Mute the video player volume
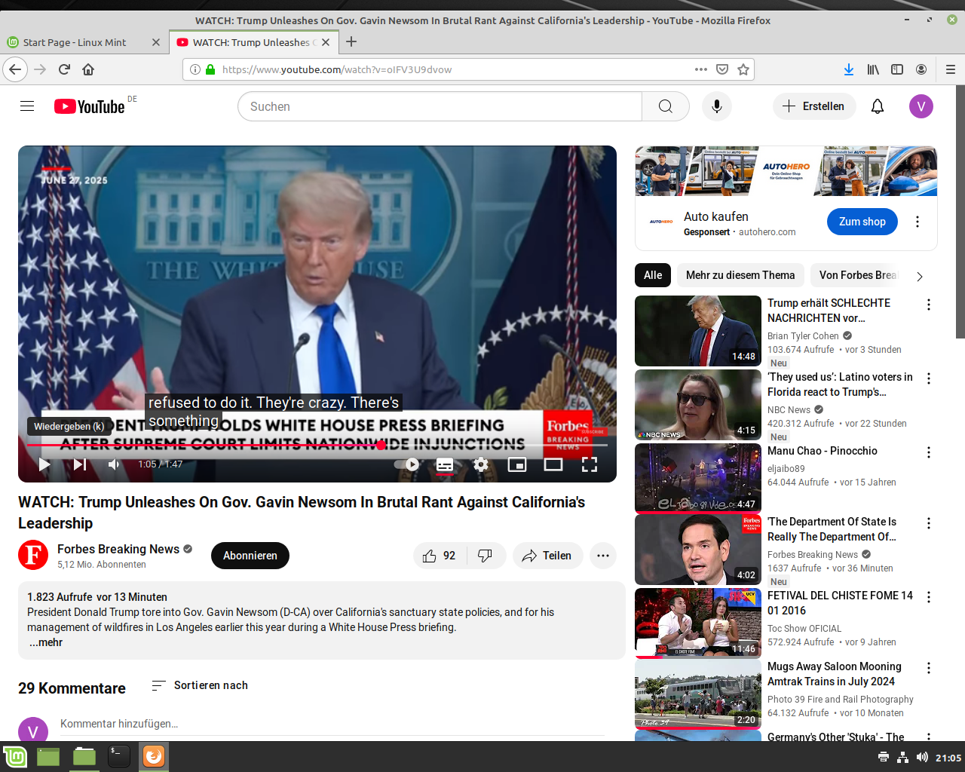 point(114,464)
